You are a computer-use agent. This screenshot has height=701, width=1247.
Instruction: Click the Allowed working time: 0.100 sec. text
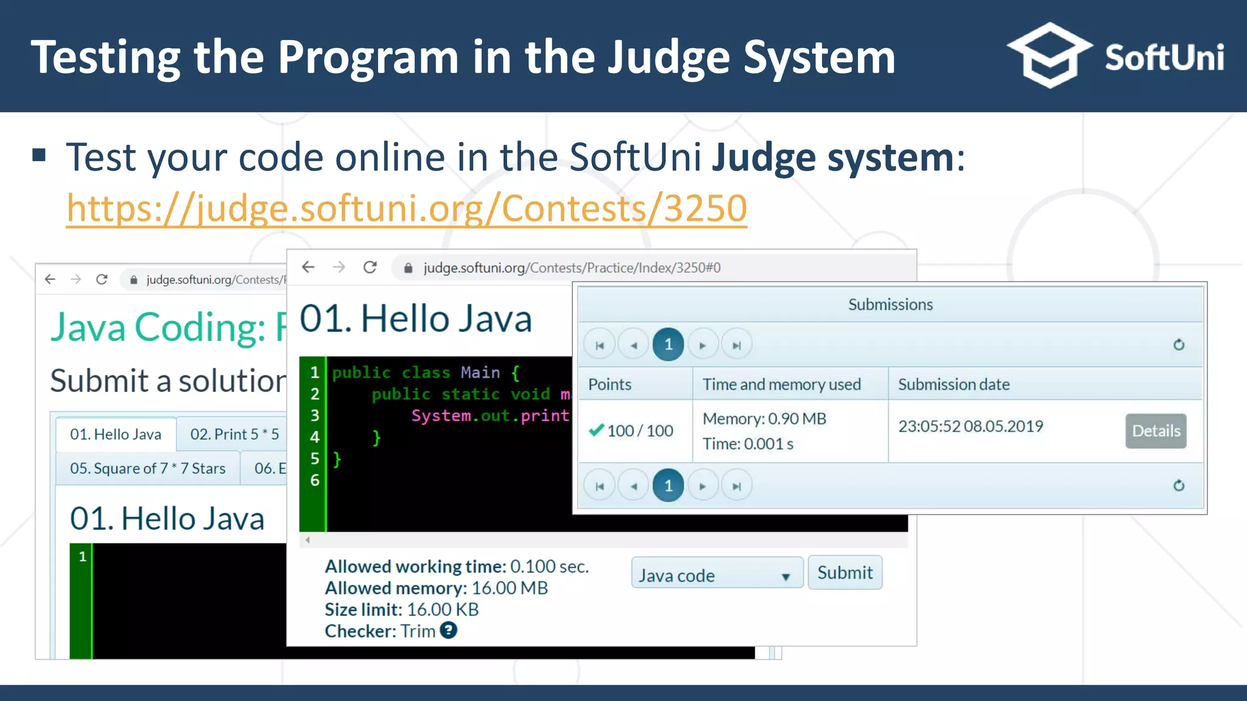click(457, 567)
